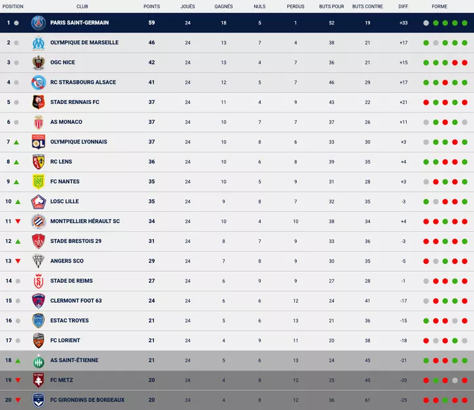Sort table by the Points column header
This screenshot has width=474, height=410.
click(152, 7)
